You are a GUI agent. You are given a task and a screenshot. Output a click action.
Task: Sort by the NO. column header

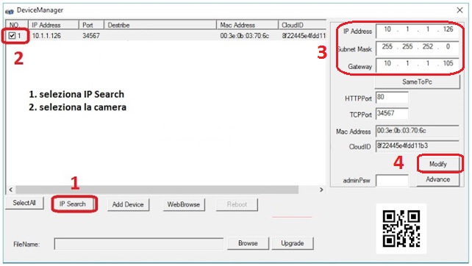(17, 25)
